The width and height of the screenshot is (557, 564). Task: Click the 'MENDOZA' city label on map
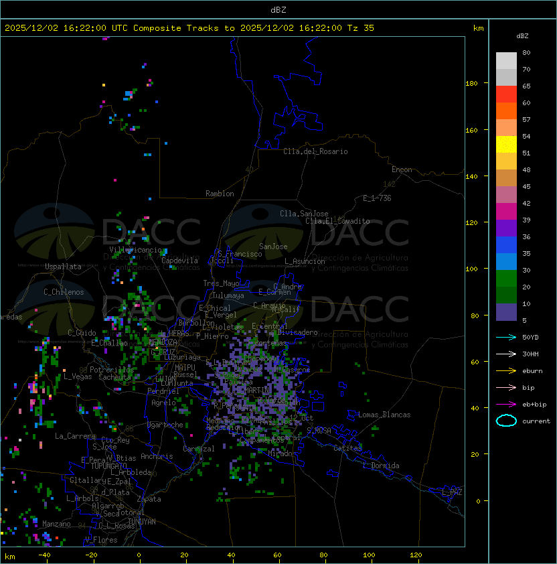[x=163, y=342]
